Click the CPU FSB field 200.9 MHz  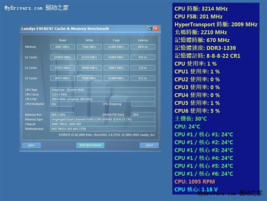click(x=103, y=100)
